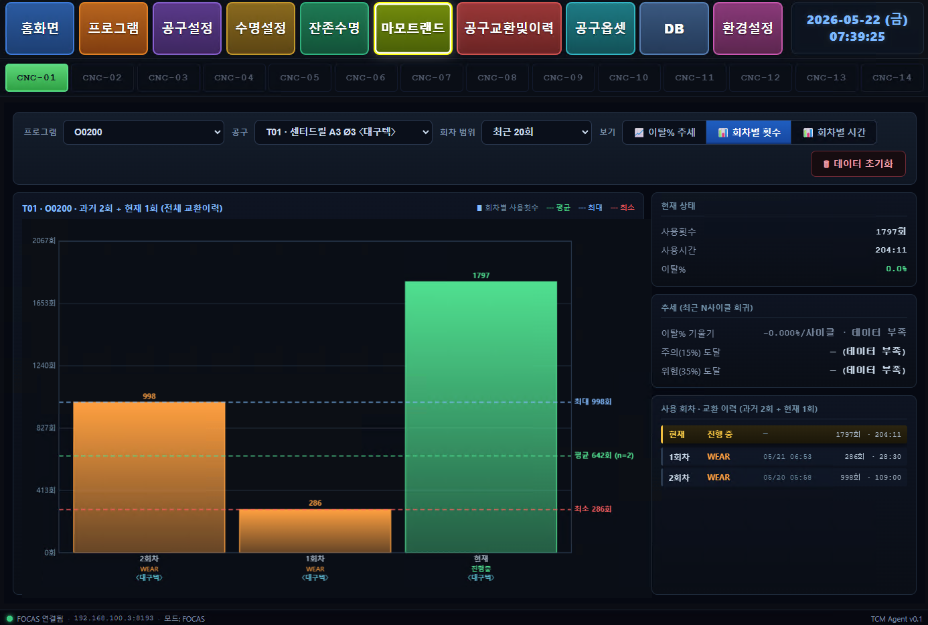Switch to 회차별 시간 view
Screen dimensions: 928x625
tap(834, 132)
